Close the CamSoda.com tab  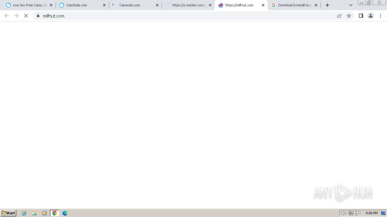[104, 5]
